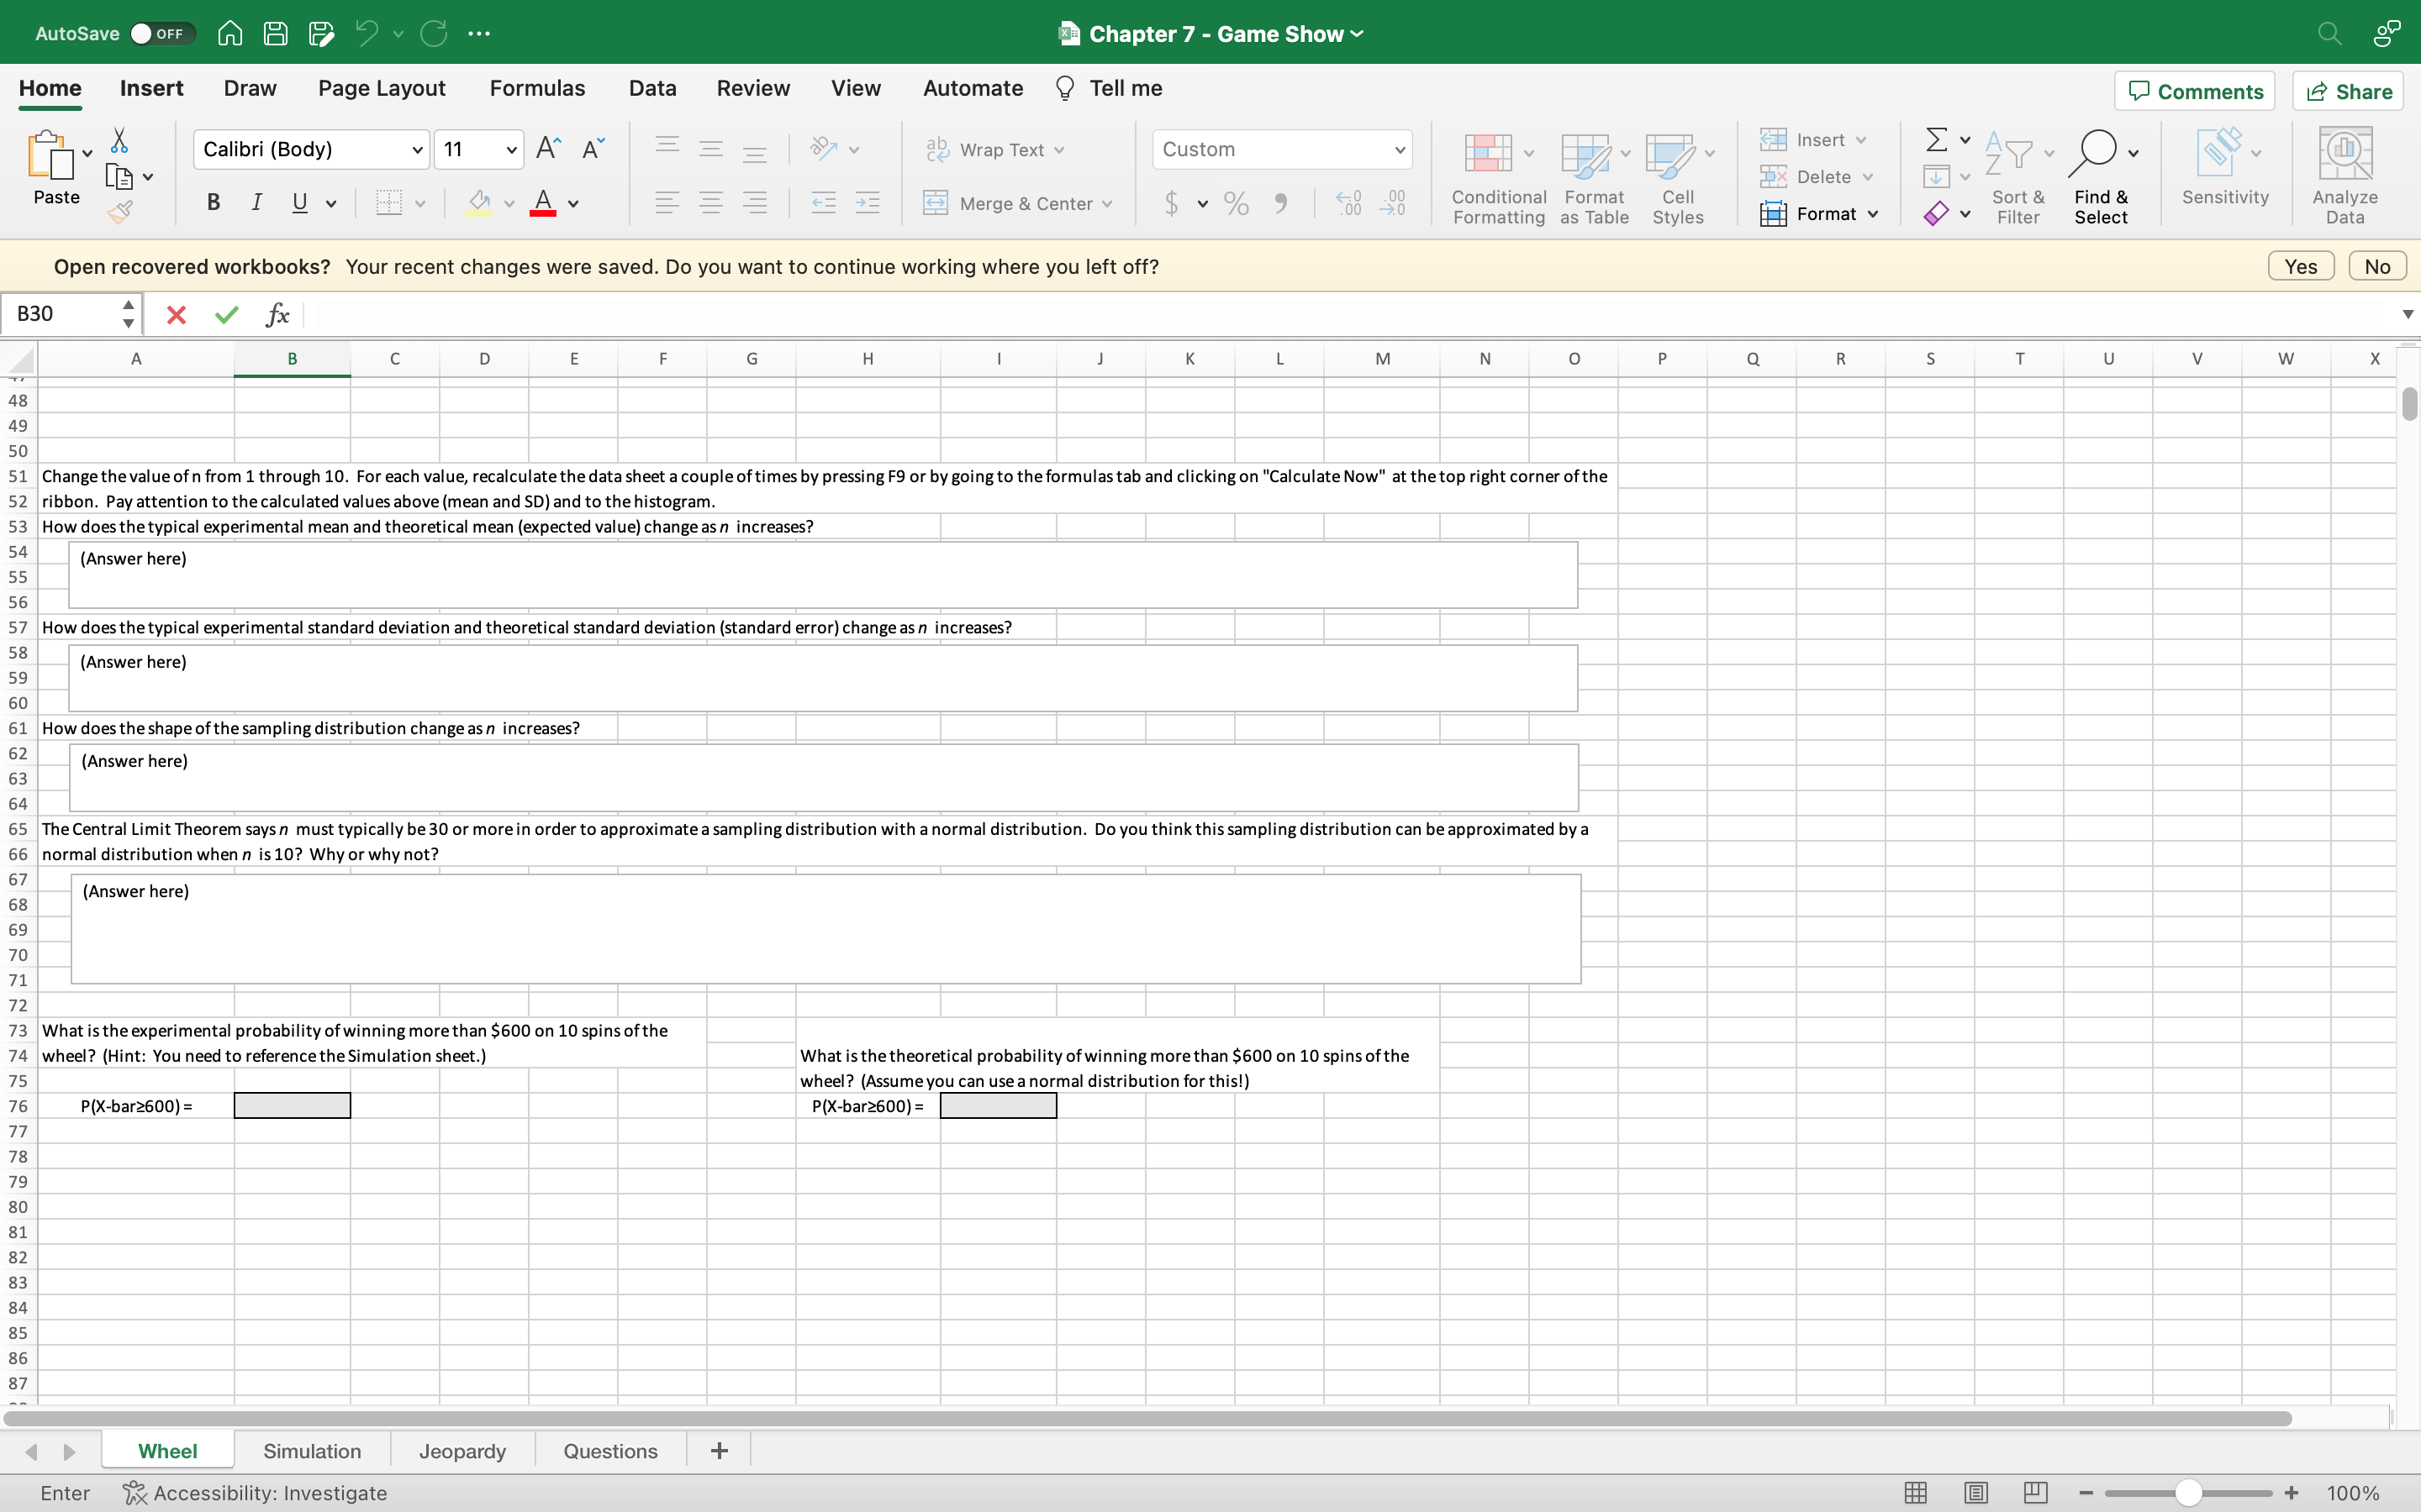This screenshot has height=1512, width=2421.
Task: Toggle Bold formatting
Action: point(213,203)
